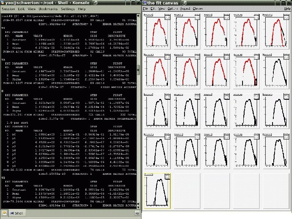Open the Konsole View menu

coord(32,9)
